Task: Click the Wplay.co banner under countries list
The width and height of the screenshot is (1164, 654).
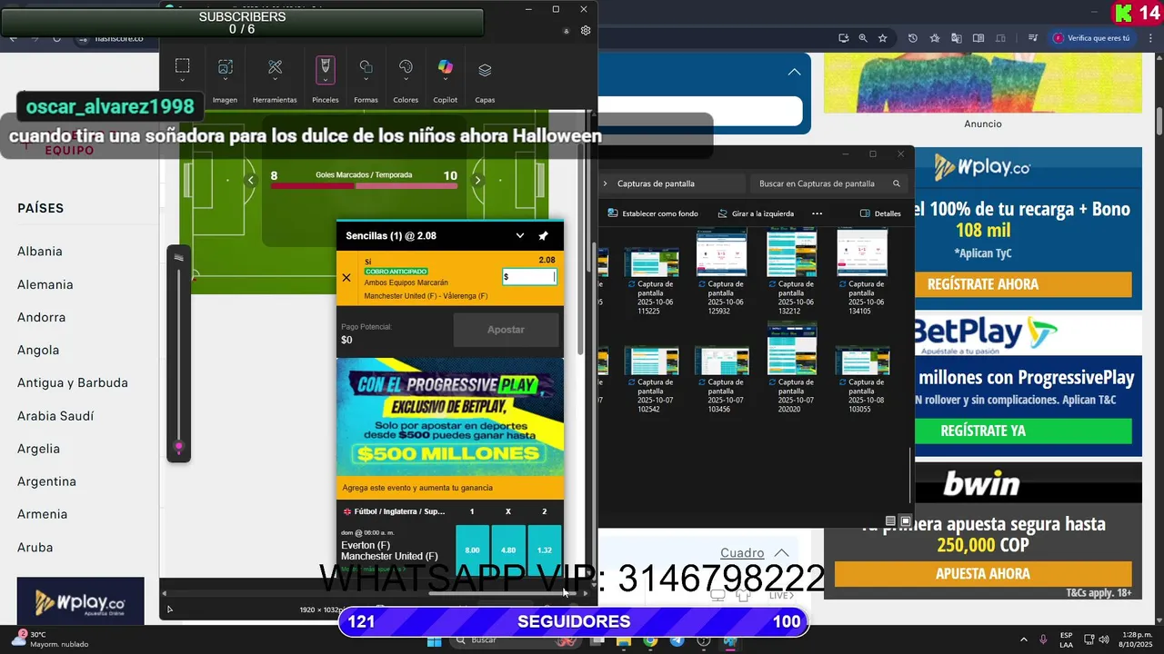Action: [x=80, y=600]
